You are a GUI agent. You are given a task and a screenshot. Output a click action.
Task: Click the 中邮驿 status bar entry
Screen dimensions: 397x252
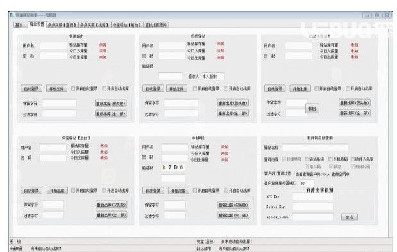click(x=35, y=248)
